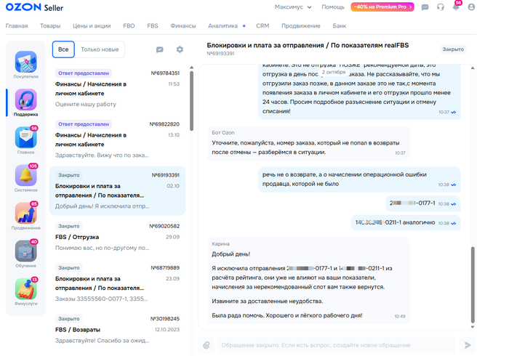
Task: Select the Поддержка sidebar icon
Action: tap(26, 102)
